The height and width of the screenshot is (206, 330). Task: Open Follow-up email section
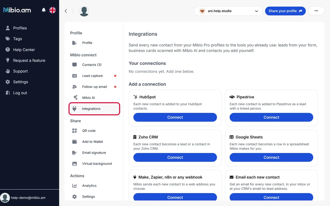(x=94, y=87)
